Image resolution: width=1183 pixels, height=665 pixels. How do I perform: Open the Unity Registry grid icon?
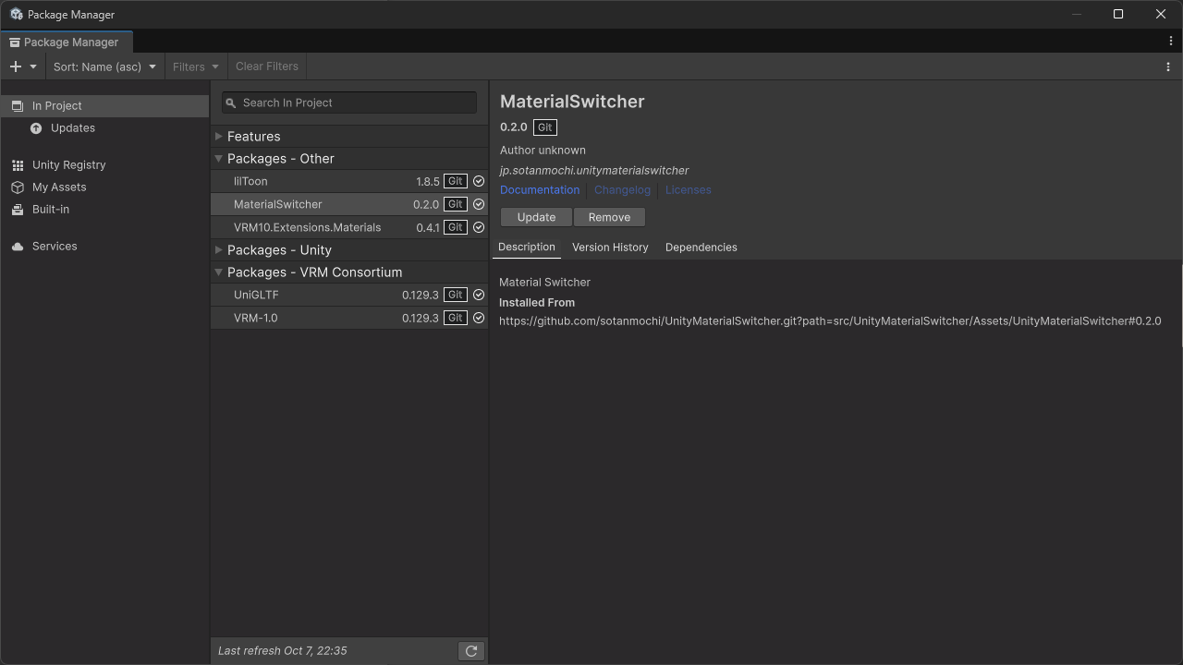(x=18, y=165)
